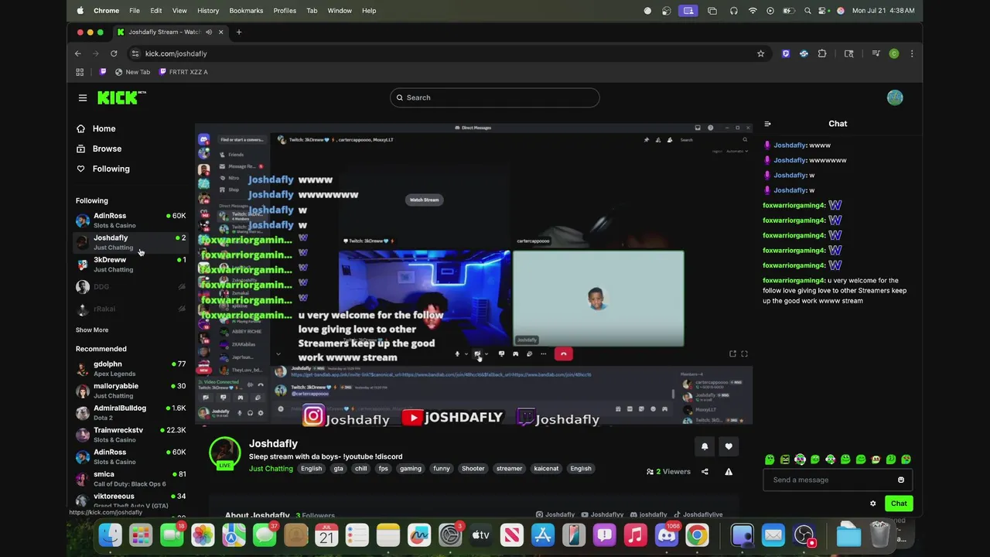The height and width of the screenshot is (557, 990).
Task: Open Control Center in menu bar
Action: 824,11
